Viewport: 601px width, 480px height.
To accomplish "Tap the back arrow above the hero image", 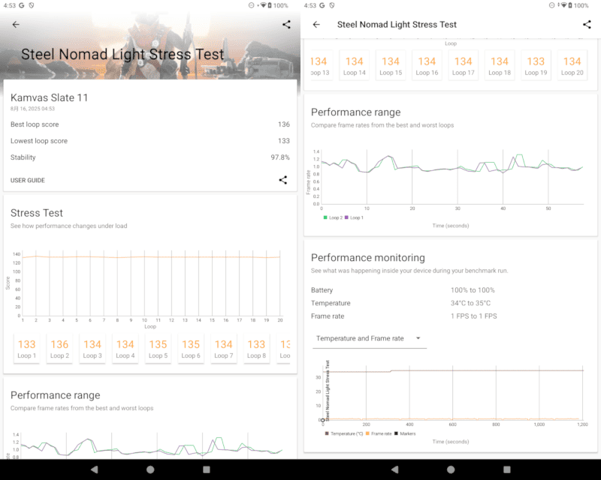I will tap(16, 25).
